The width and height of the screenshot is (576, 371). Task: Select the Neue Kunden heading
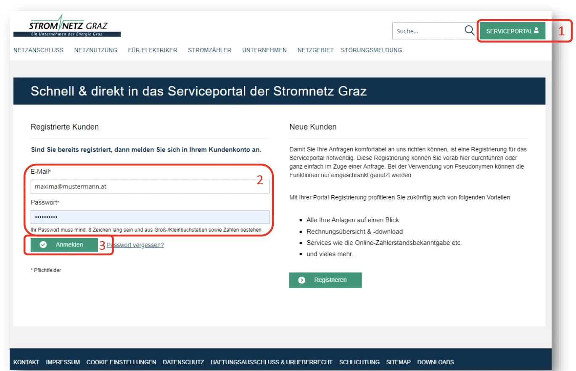(313, 127)
